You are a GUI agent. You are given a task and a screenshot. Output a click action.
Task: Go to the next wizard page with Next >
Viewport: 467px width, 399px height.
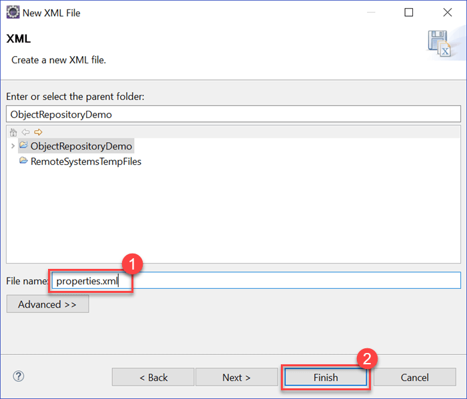[236, 377]
